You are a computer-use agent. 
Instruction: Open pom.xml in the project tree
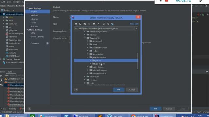[x=12, y=53]
